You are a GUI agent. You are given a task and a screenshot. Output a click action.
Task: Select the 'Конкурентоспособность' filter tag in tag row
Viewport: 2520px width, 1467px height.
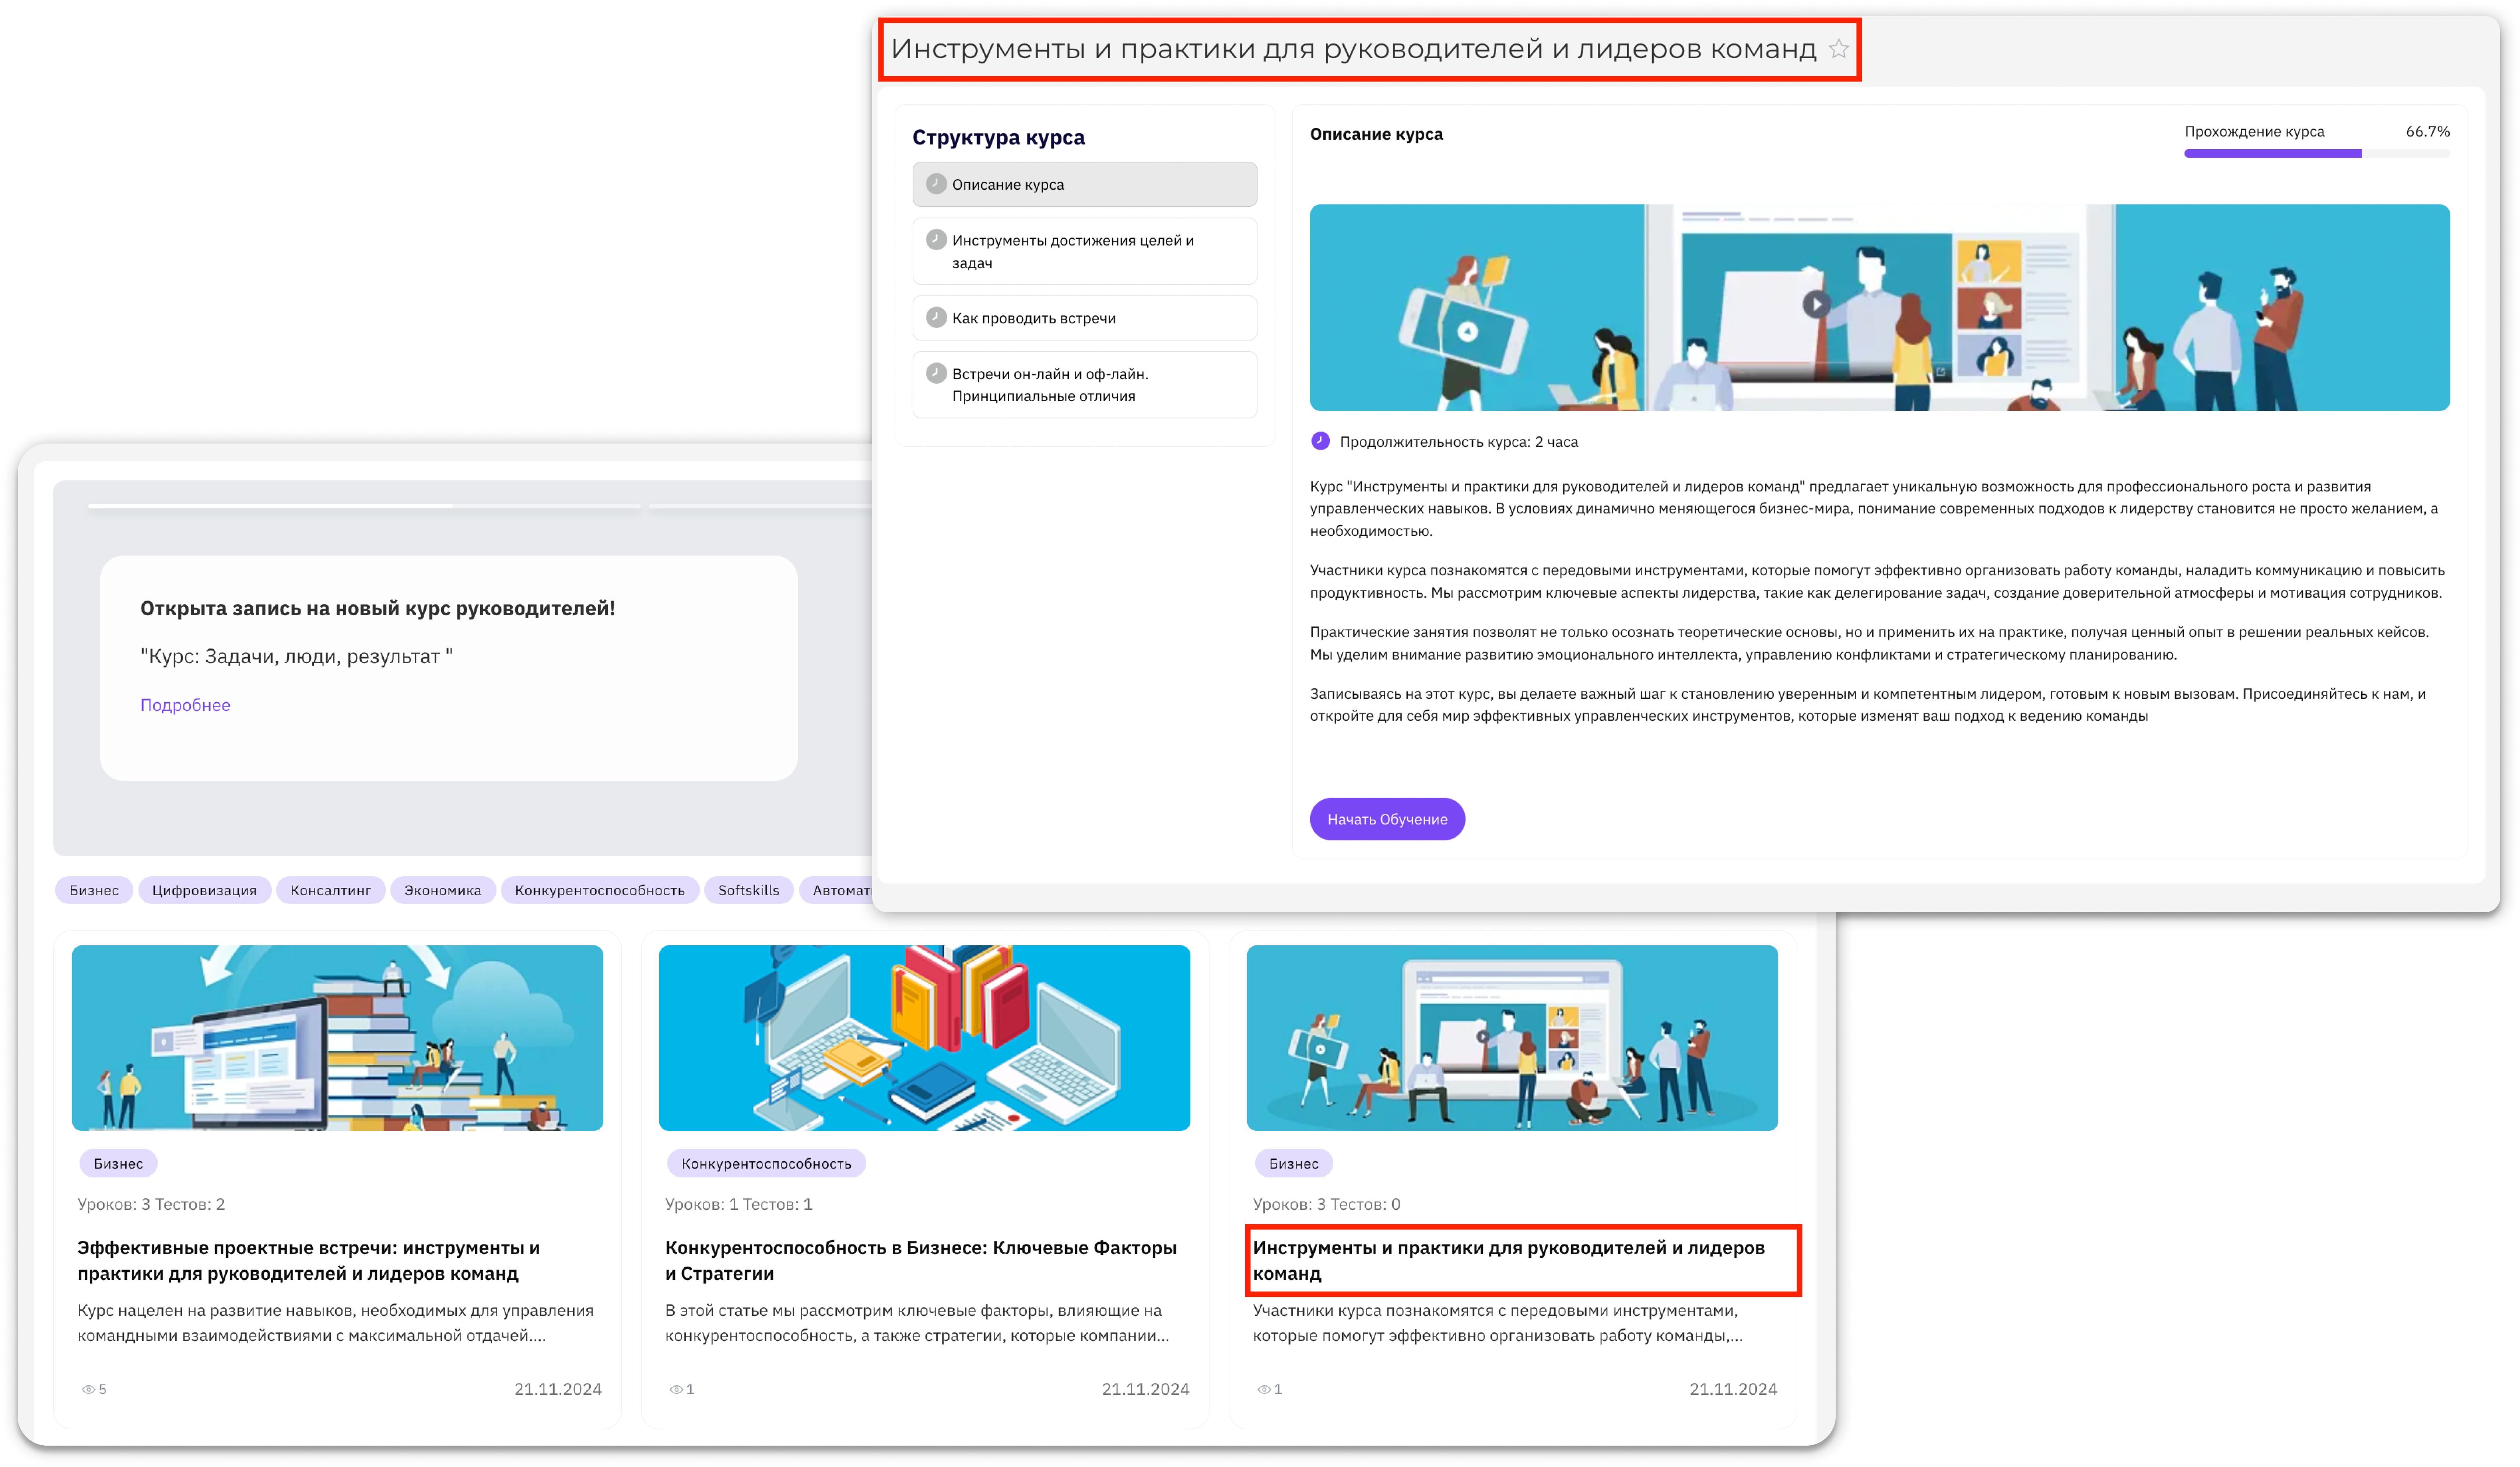coord(600,890)
